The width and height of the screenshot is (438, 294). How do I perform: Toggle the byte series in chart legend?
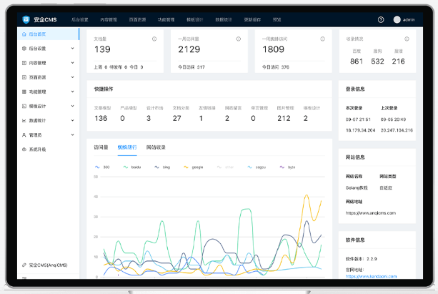click(287, 167)
